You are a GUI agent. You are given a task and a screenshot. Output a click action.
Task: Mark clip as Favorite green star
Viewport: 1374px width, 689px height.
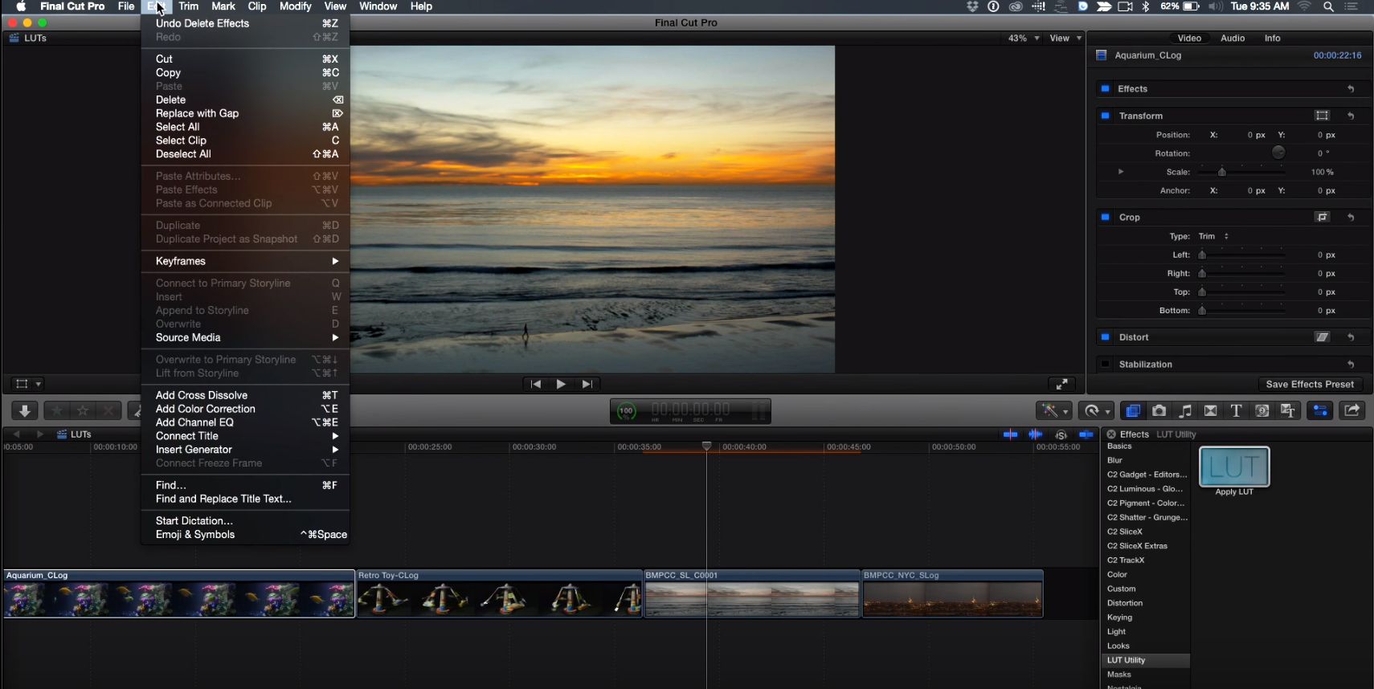pos(57,410)
